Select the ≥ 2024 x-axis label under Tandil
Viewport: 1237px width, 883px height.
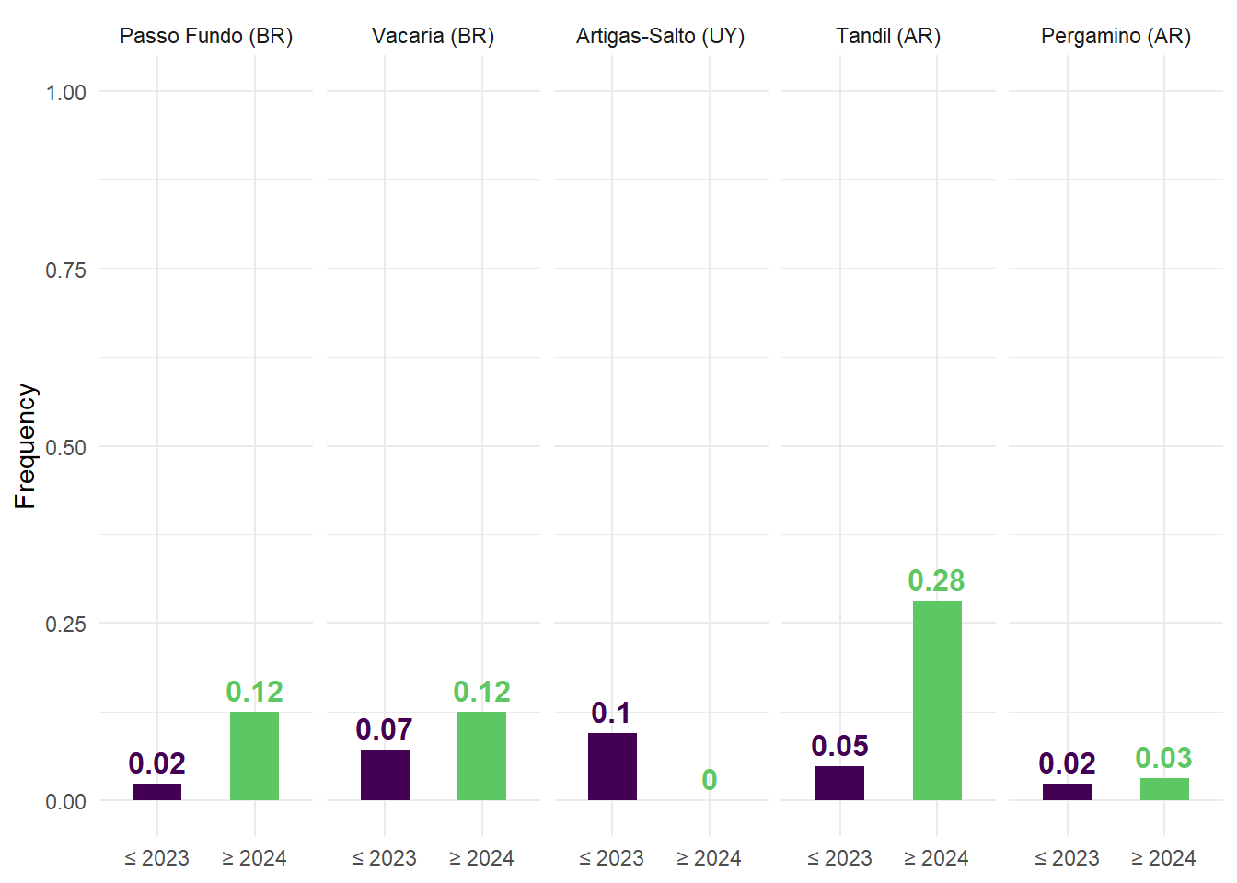(936, 858)
